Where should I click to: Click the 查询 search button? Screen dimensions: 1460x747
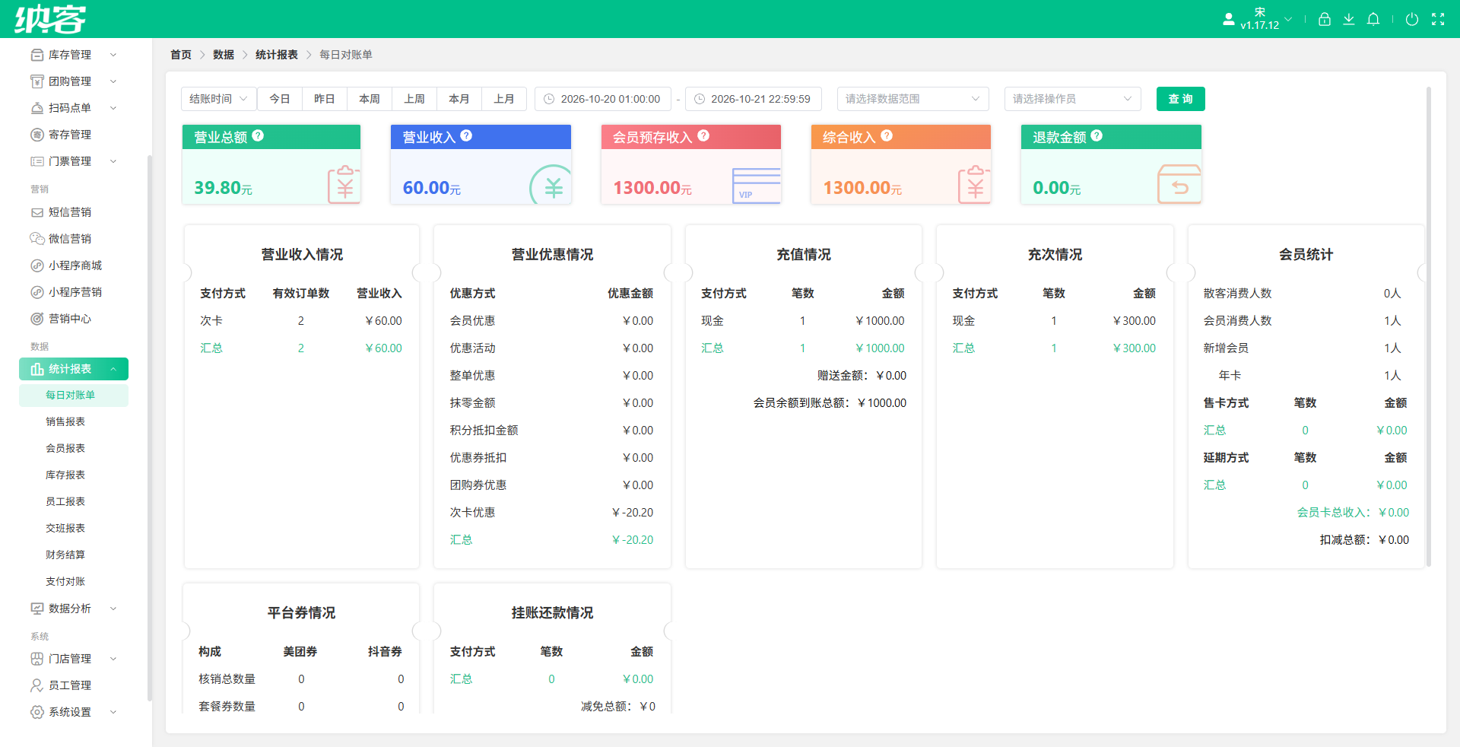1180,99
